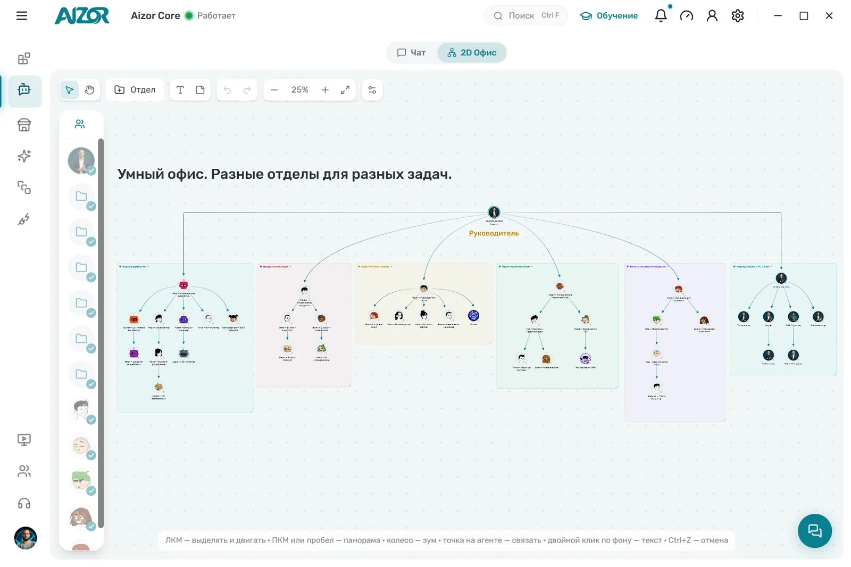Switch to the Чат tab
851x567 pixels.
click(412, 53)
